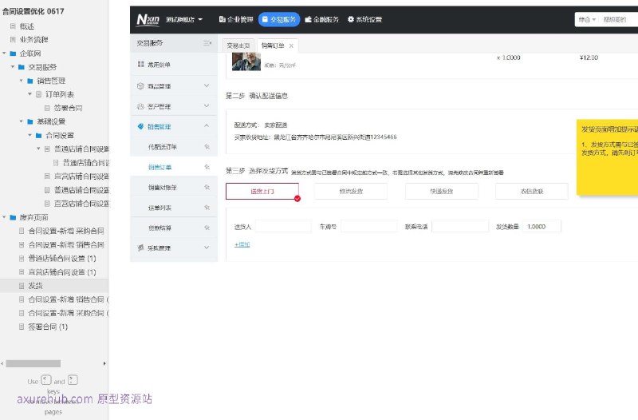Screen dimensions: 638x420
Task: Expand the 客户管理 sidebar chevron
Action: (x=207, y=106)
